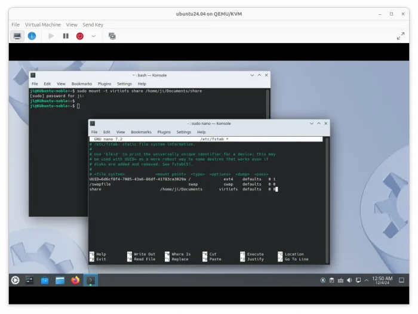Click the virtiofs type in fstab
418x314 pixels.
[x=228, y=189]
